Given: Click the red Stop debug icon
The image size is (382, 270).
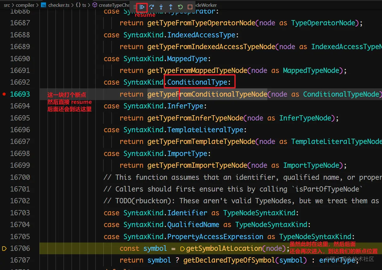Looking at the screenshot, I should point(190,7).
